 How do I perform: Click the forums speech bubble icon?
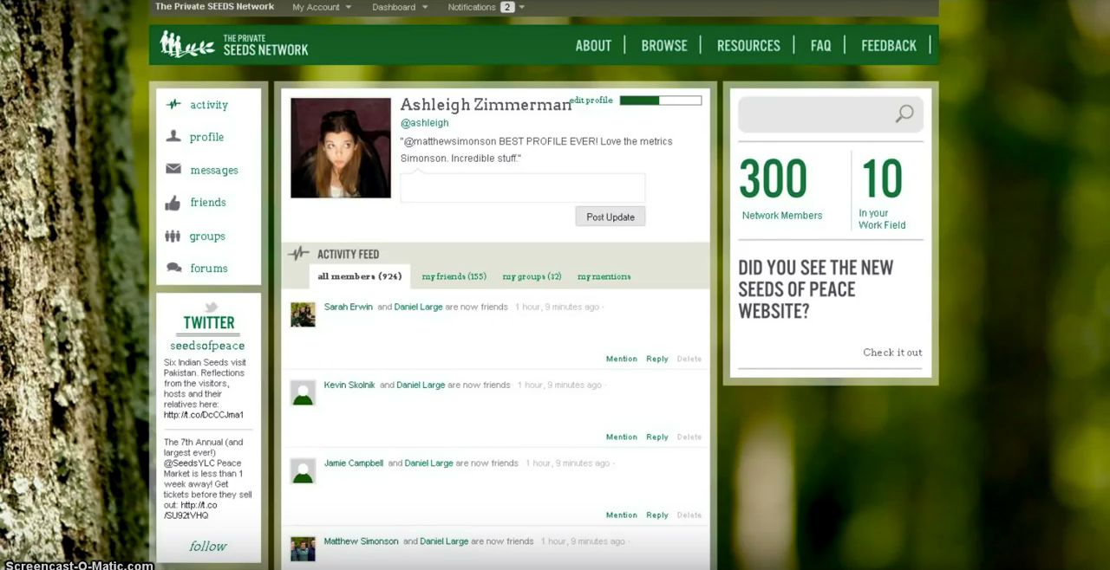click(x=173, y=268)
